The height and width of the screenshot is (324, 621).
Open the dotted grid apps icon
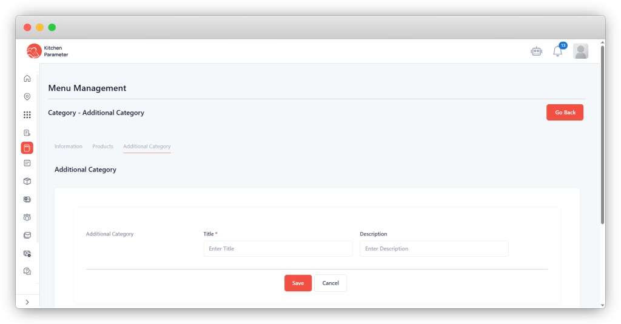[x=27, y=114]
